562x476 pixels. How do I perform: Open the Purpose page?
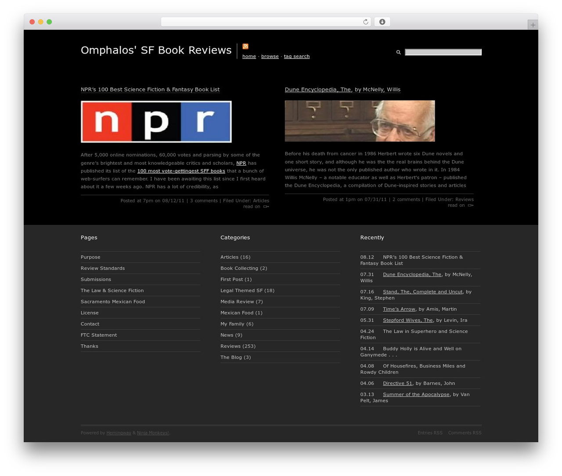tap(90, 257)
